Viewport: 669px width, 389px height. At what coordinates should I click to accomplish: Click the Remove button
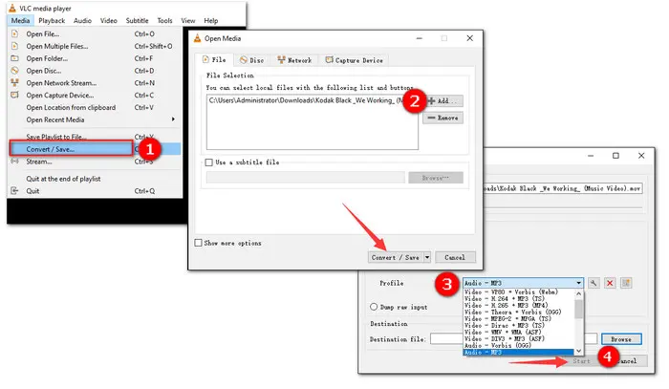[x=442, y=118]
